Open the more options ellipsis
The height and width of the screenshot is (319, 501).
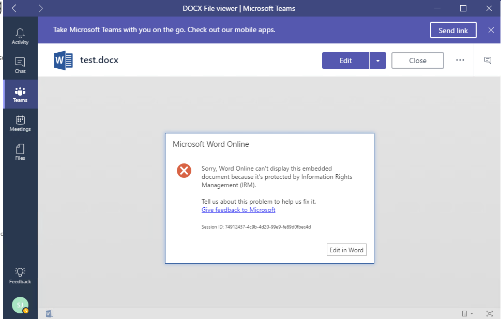(x=460, y=60)
